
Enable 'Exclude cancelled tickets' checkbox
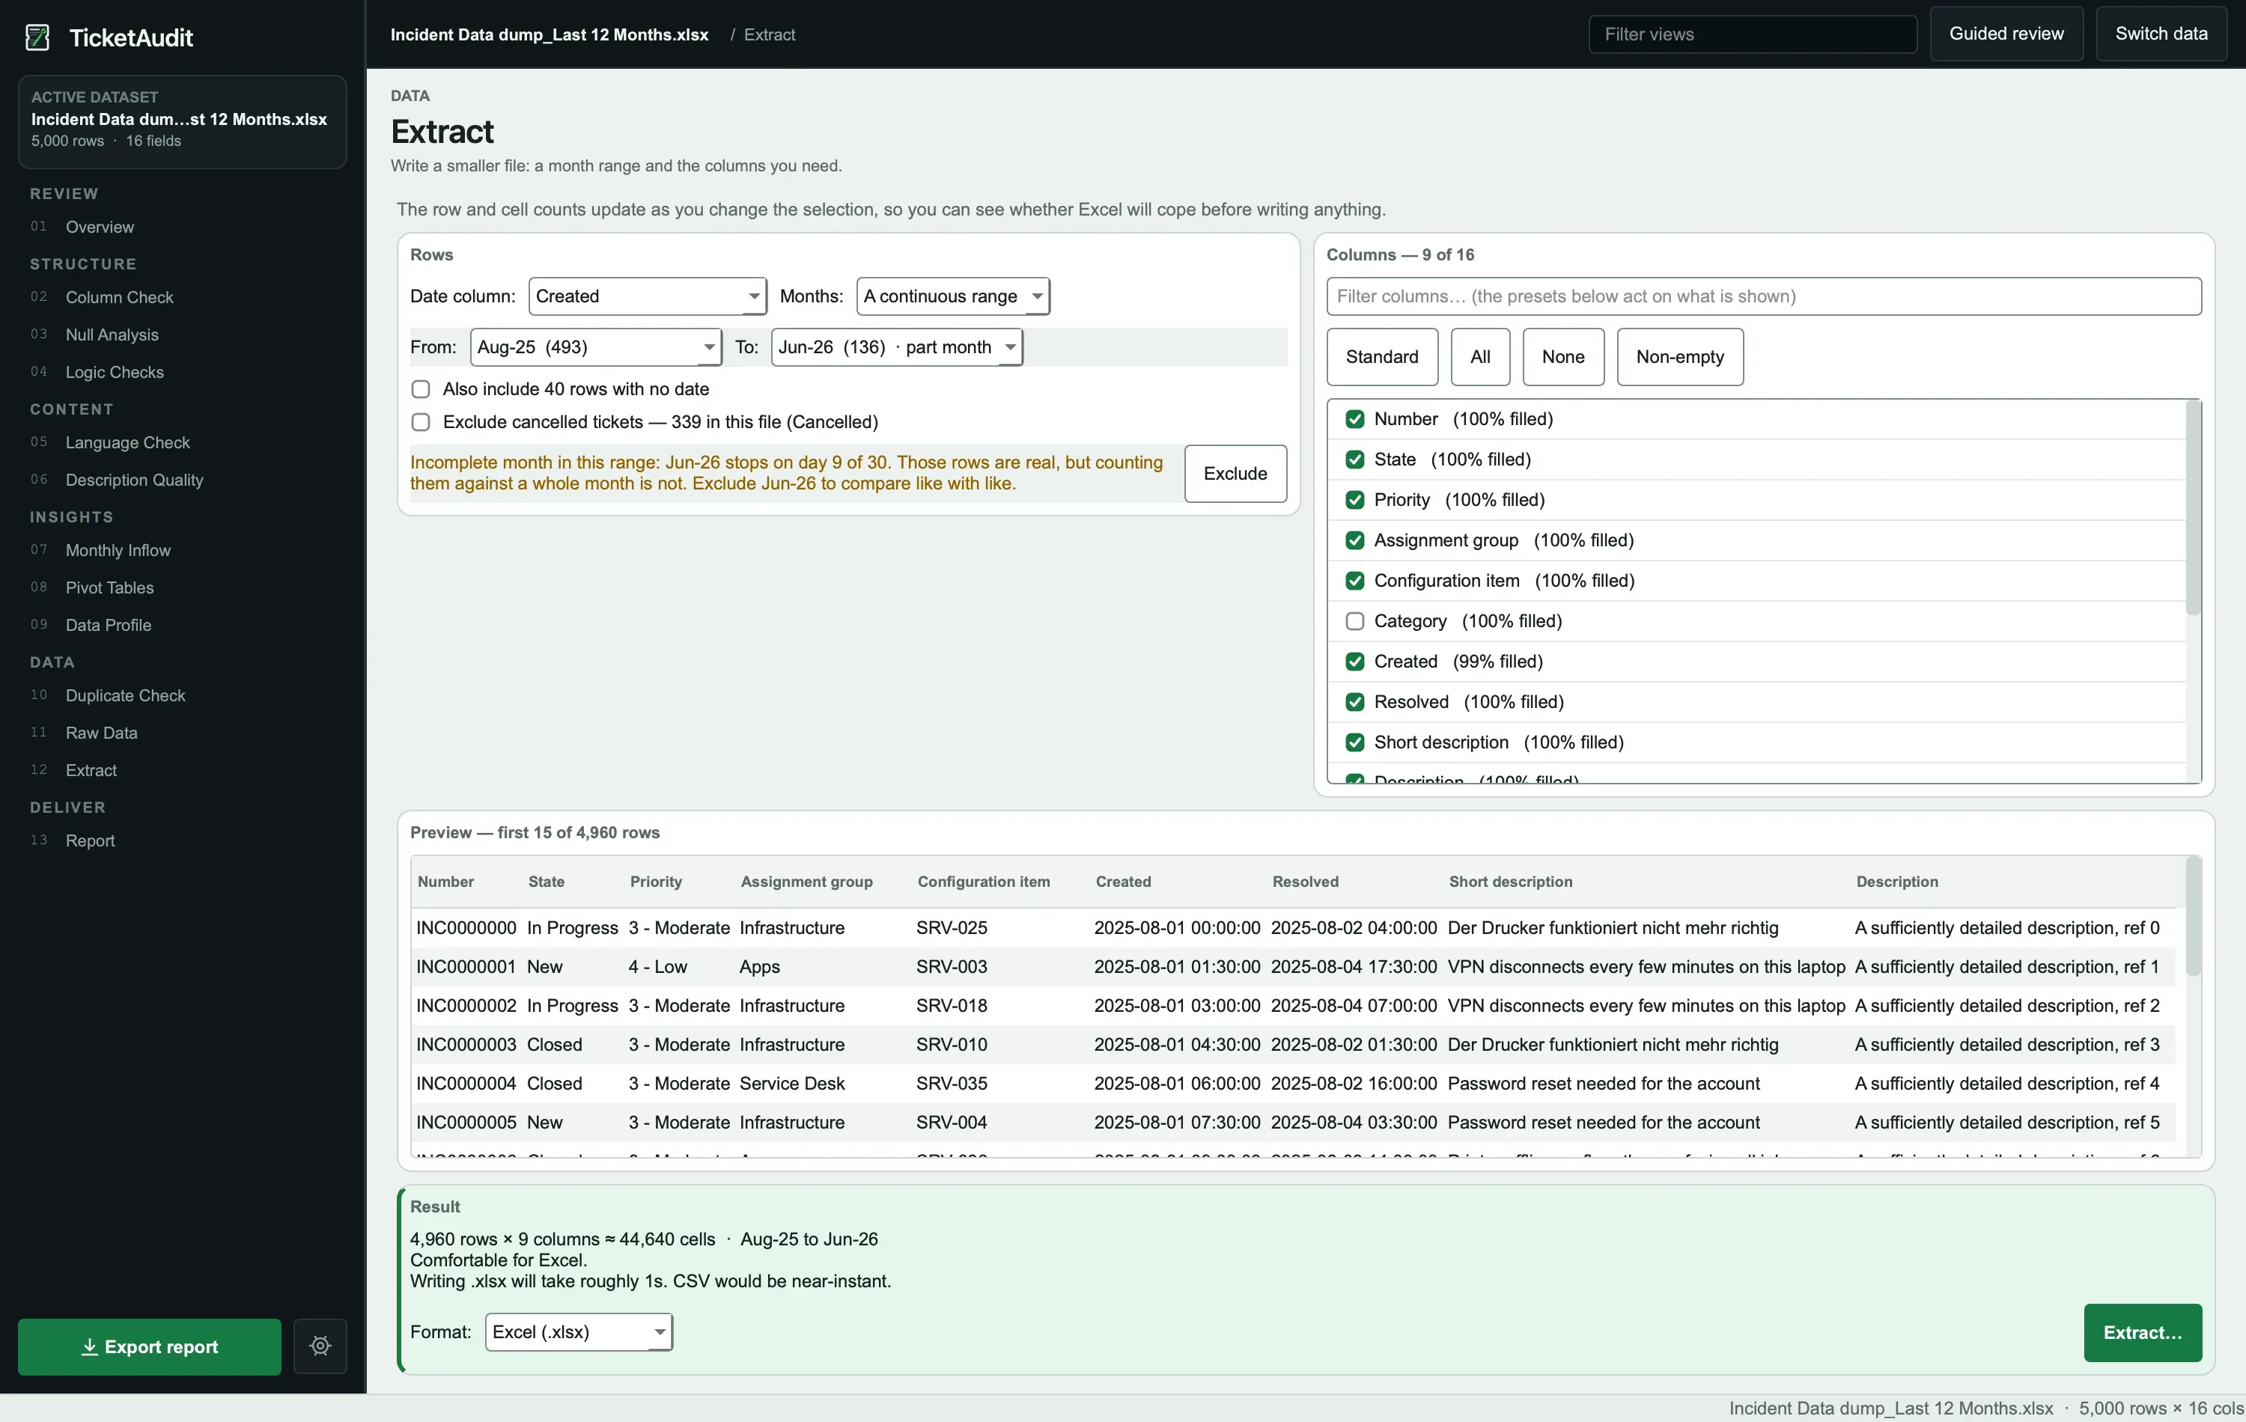click(x=421, y=422)
